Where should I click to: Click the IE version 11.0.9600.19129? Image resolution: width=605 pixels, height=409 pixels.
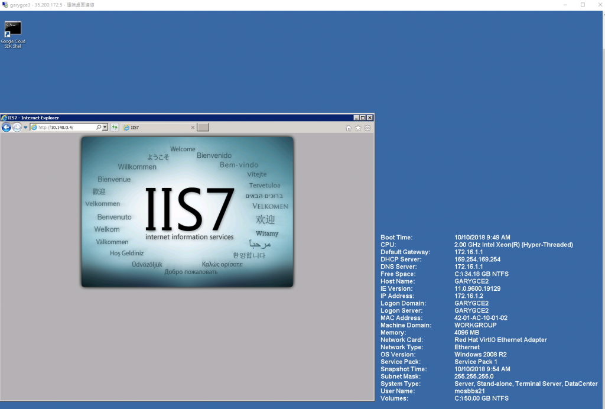point(477,288)
